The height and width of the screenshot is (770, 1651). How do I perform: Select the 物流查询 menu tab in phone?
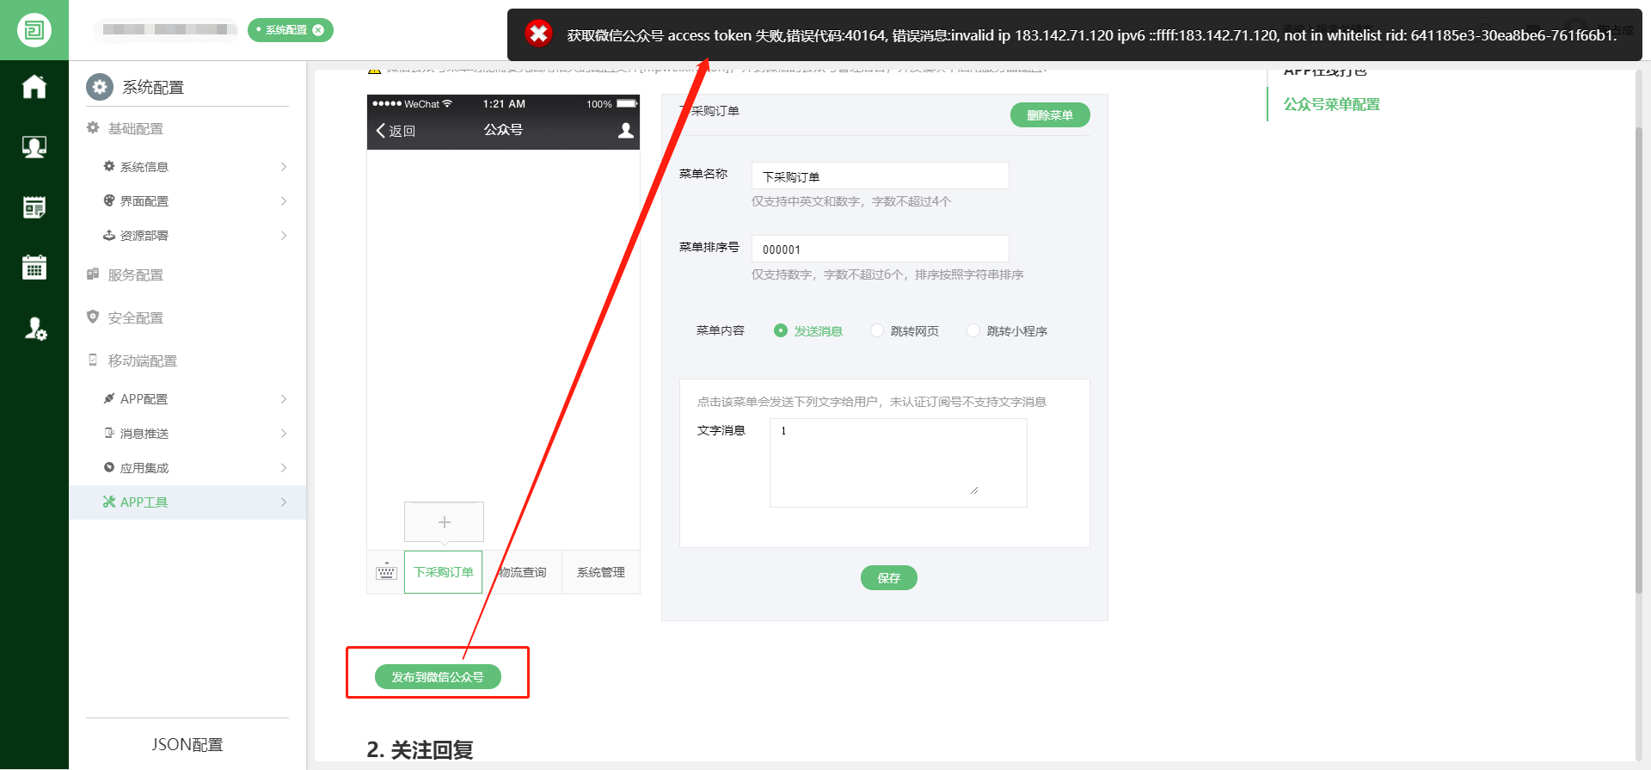(x=522, y=572)
